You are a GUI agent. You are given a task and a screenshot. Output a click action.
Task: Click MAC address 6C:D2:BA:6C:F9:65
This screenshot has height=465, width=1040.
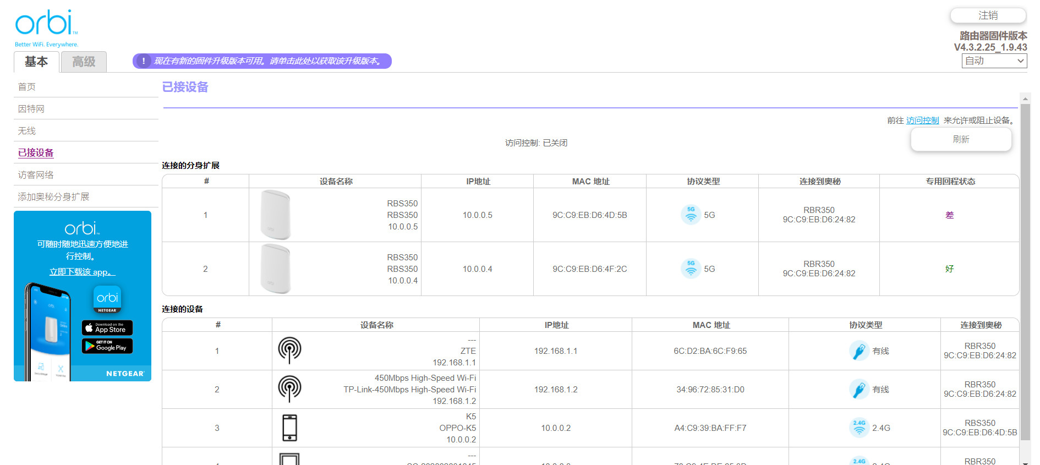(x=710, y=351)
